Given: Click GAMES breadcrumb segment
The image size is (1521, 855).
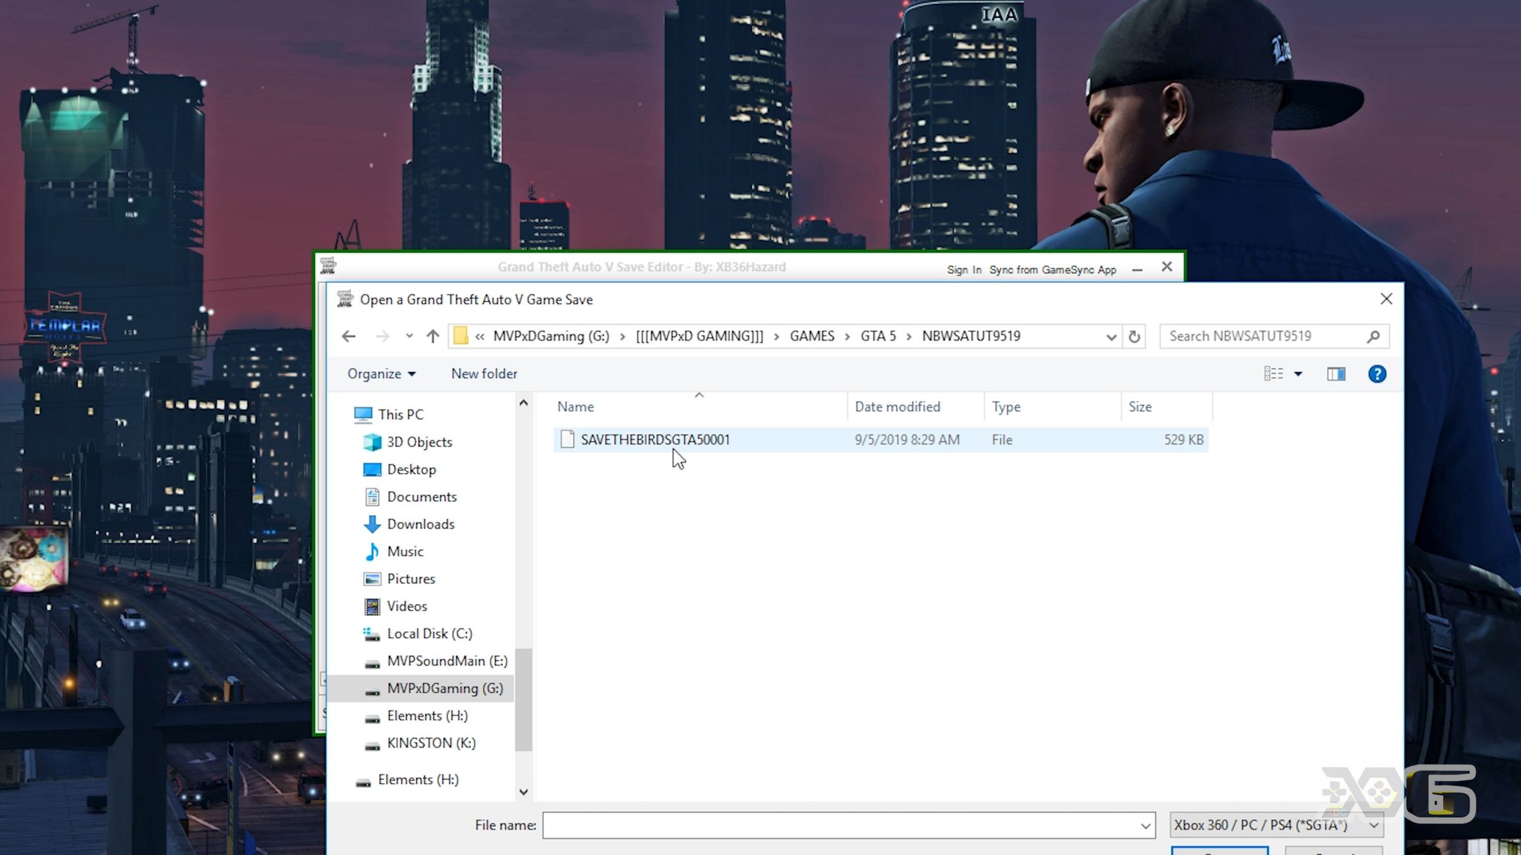Looking at the screenshot, I should point(812,336).
